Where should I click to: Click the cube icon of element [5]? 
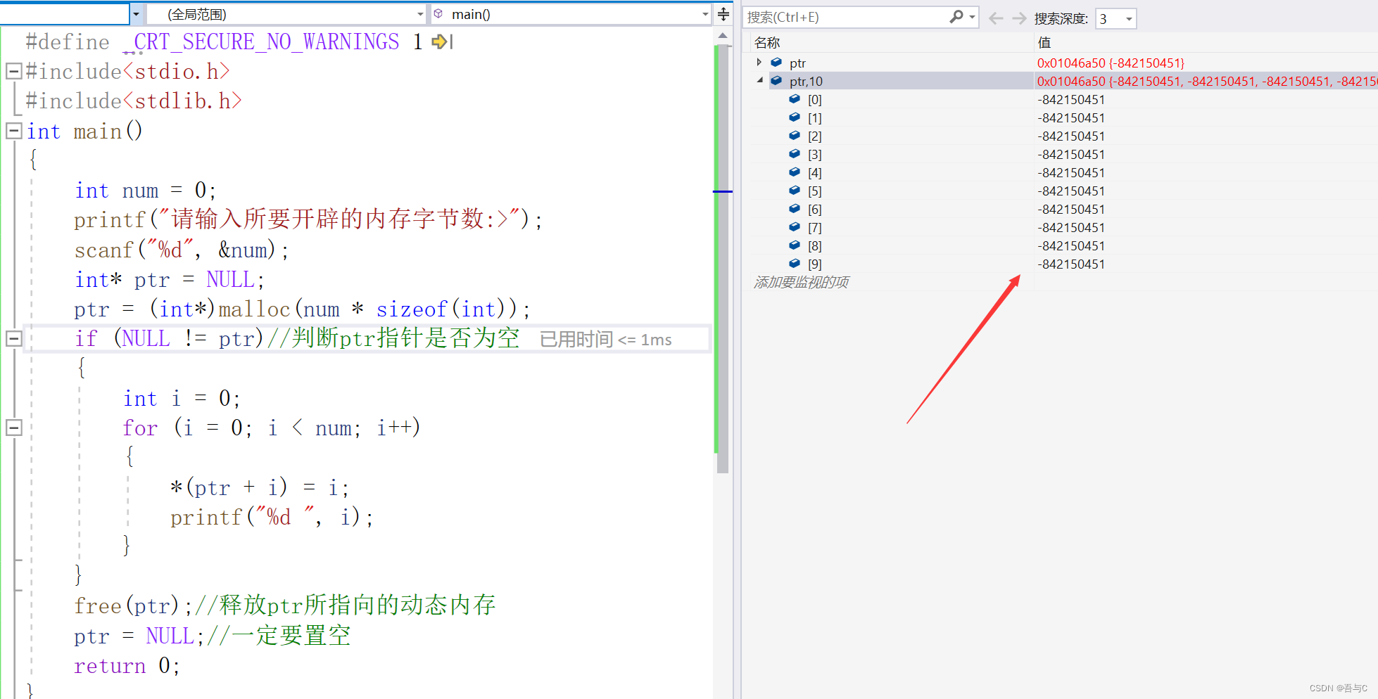coord(795,191)
